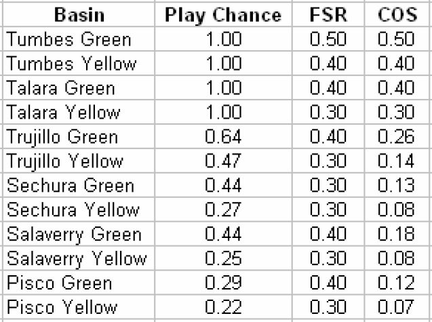Select the Tumbes Yellow basin cell

(x=79, y=63)
